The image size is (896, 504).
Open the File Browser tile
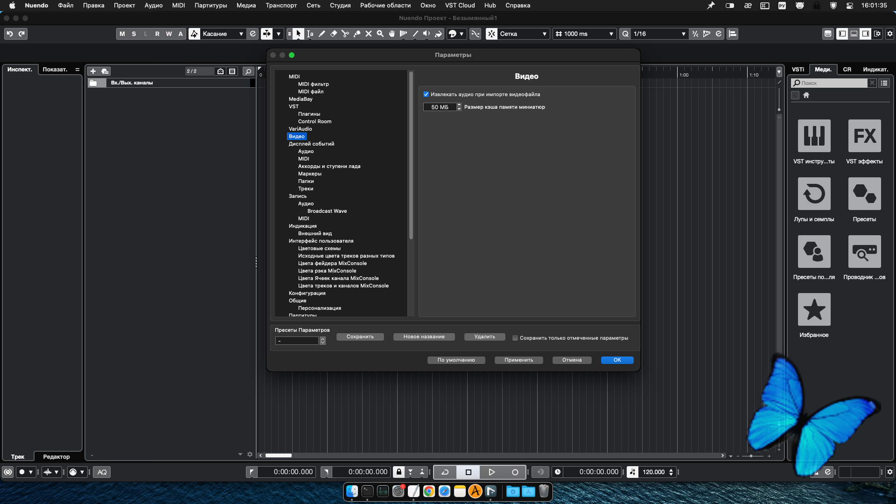864,252
